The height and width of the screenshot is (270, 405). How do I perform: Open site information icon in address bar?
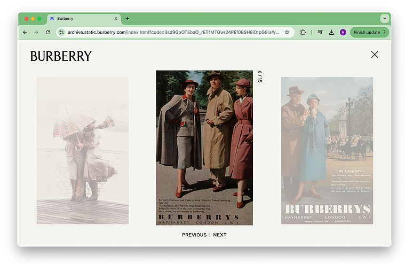coord(61,33)
